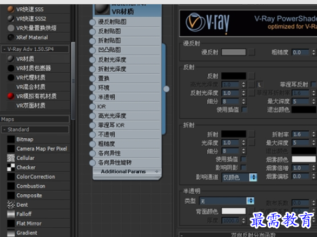Toggle the L lock button for 高光光泽度

(260, 84)
